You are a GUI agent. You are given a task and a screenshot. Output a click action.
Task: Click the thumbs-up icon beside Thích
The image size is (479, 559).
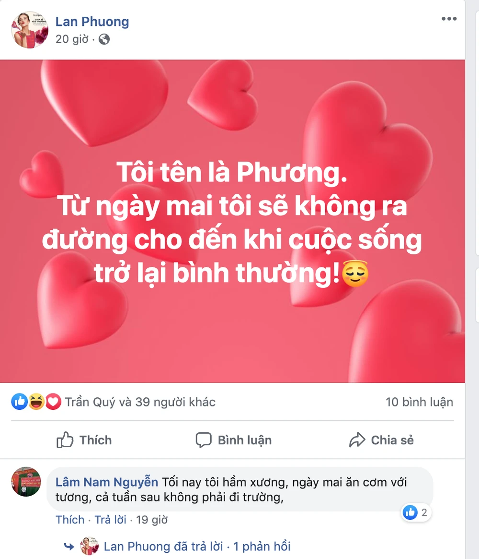coord(65,440)
